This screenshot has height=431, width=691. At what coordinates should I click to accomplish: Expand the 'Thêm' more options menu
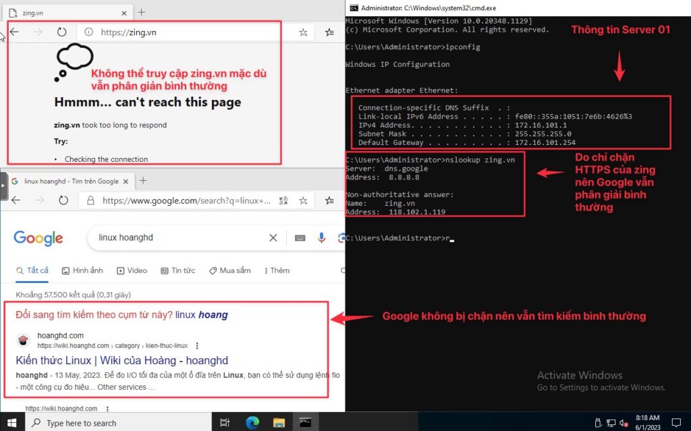(x=277, y=270)
